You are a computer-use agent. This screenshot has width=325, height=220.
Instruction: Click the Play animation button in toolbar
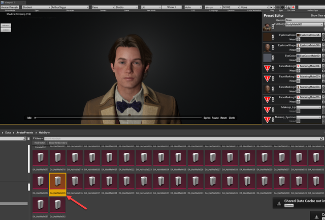click(x=271, y=7)
